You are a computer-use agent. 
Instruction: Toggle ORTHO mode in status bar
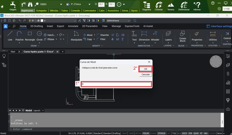click(138, 133)
